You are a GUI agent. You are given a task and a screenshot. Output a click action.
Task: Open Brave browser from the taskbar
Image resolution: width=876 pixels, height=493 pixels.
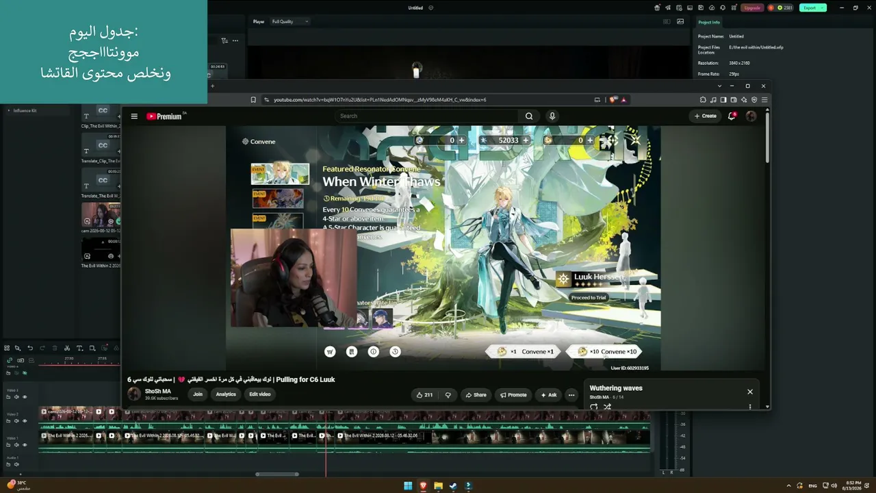(423, 485)
